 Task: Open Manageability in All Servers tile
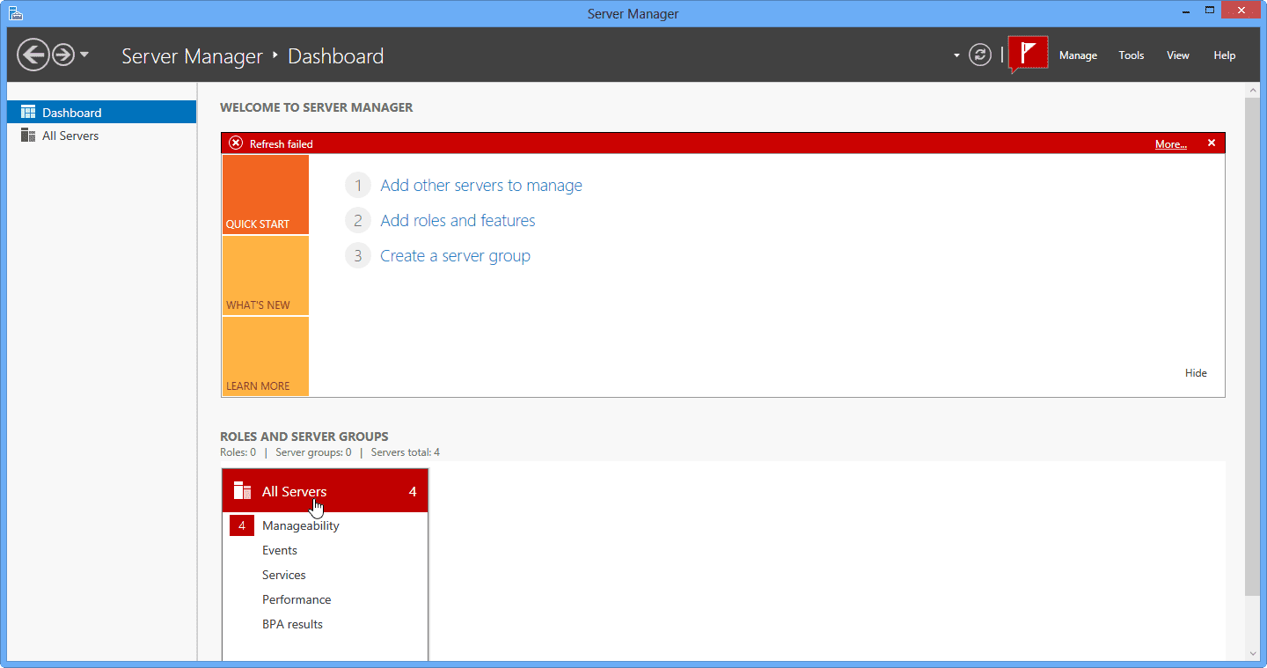pyautogui.click(x=300, y=525)
